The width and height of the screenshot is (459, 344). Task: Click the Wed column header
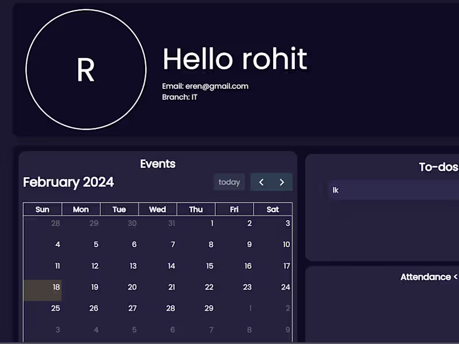point(157,209)
